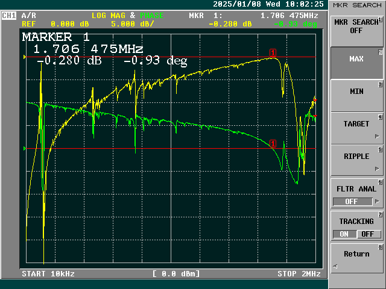Expand the RIPPLE submenu arrow
The image size is (386, 289).
click(x=378, y=169)
